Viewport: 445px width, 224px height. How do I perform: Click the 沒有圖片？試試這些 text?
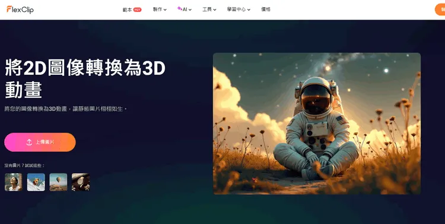click(x=24, y=165)
